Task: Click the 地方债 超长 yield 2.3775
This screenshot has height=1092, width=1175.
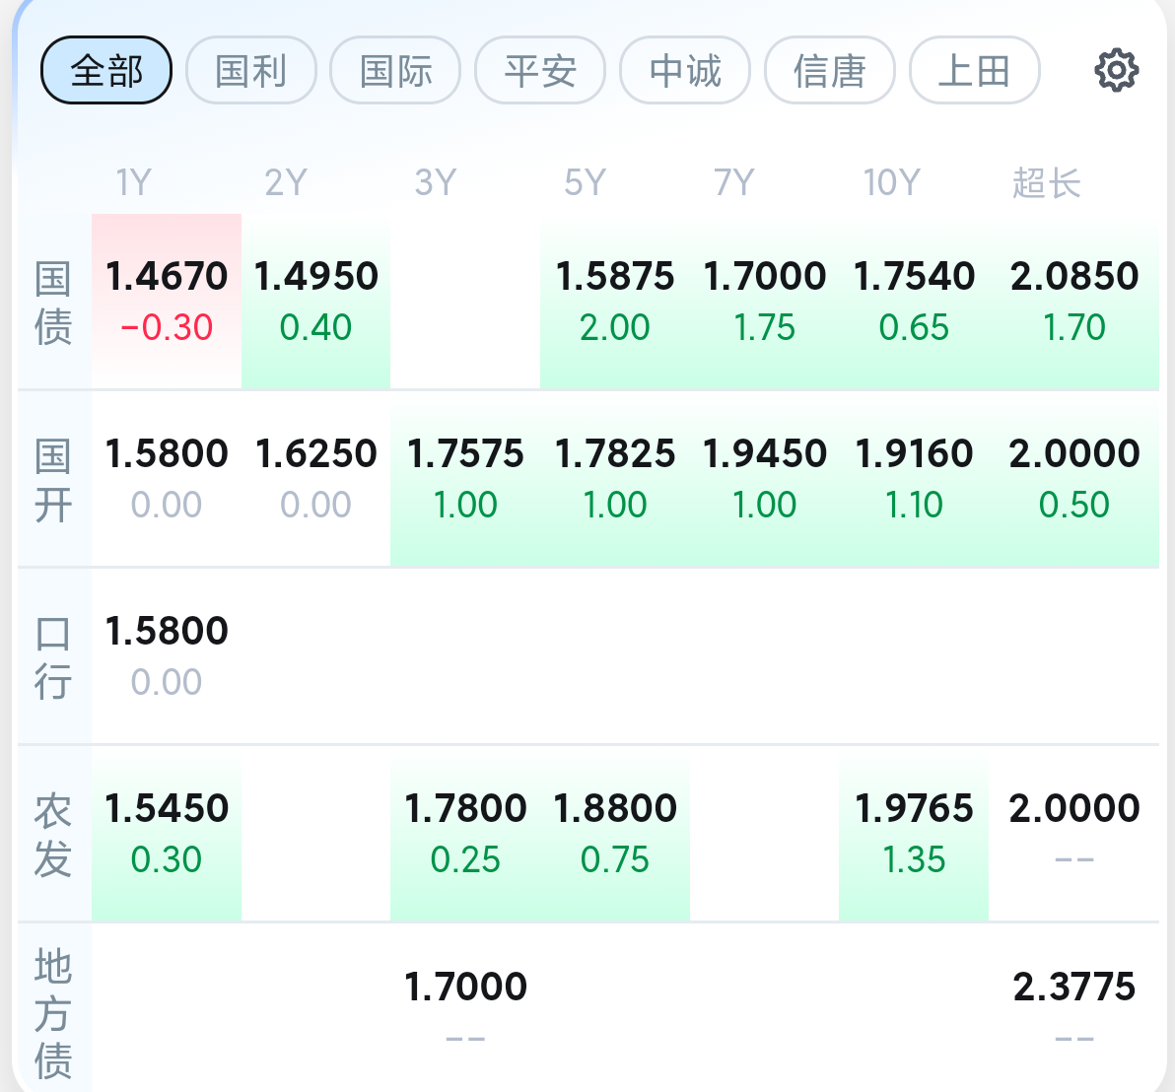Action: click(1073, 1008)
